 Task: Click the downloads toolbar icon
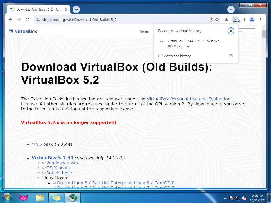[235, 20]
